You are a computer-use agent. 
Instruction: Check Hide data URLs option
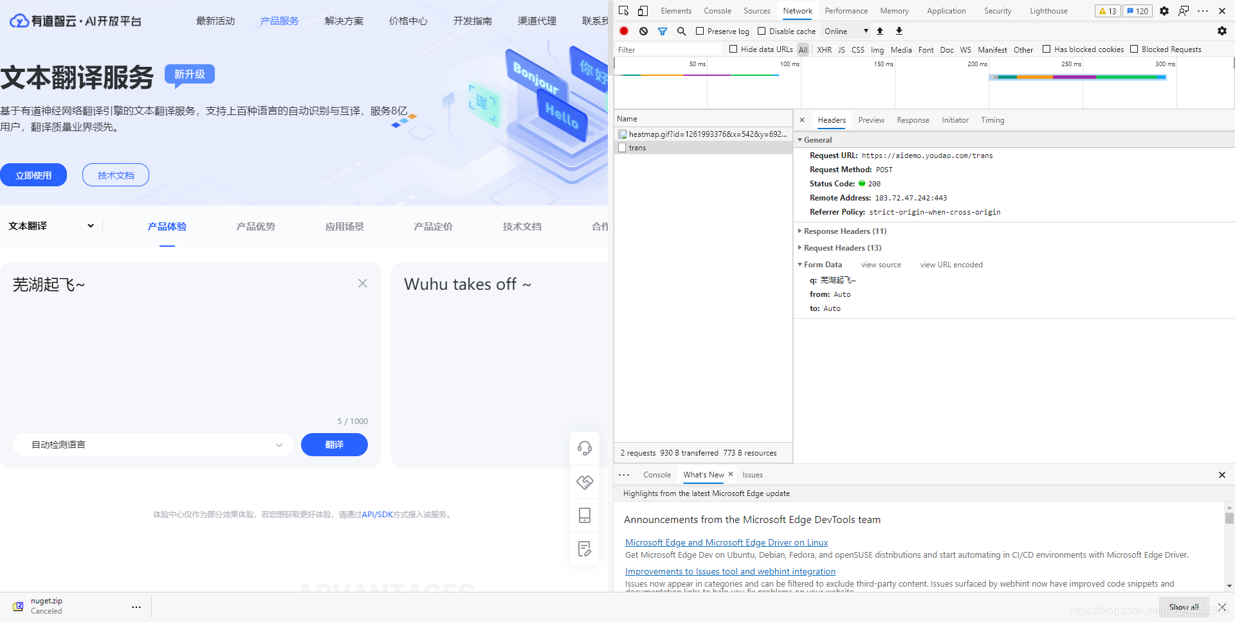click(x=733, y=49)
